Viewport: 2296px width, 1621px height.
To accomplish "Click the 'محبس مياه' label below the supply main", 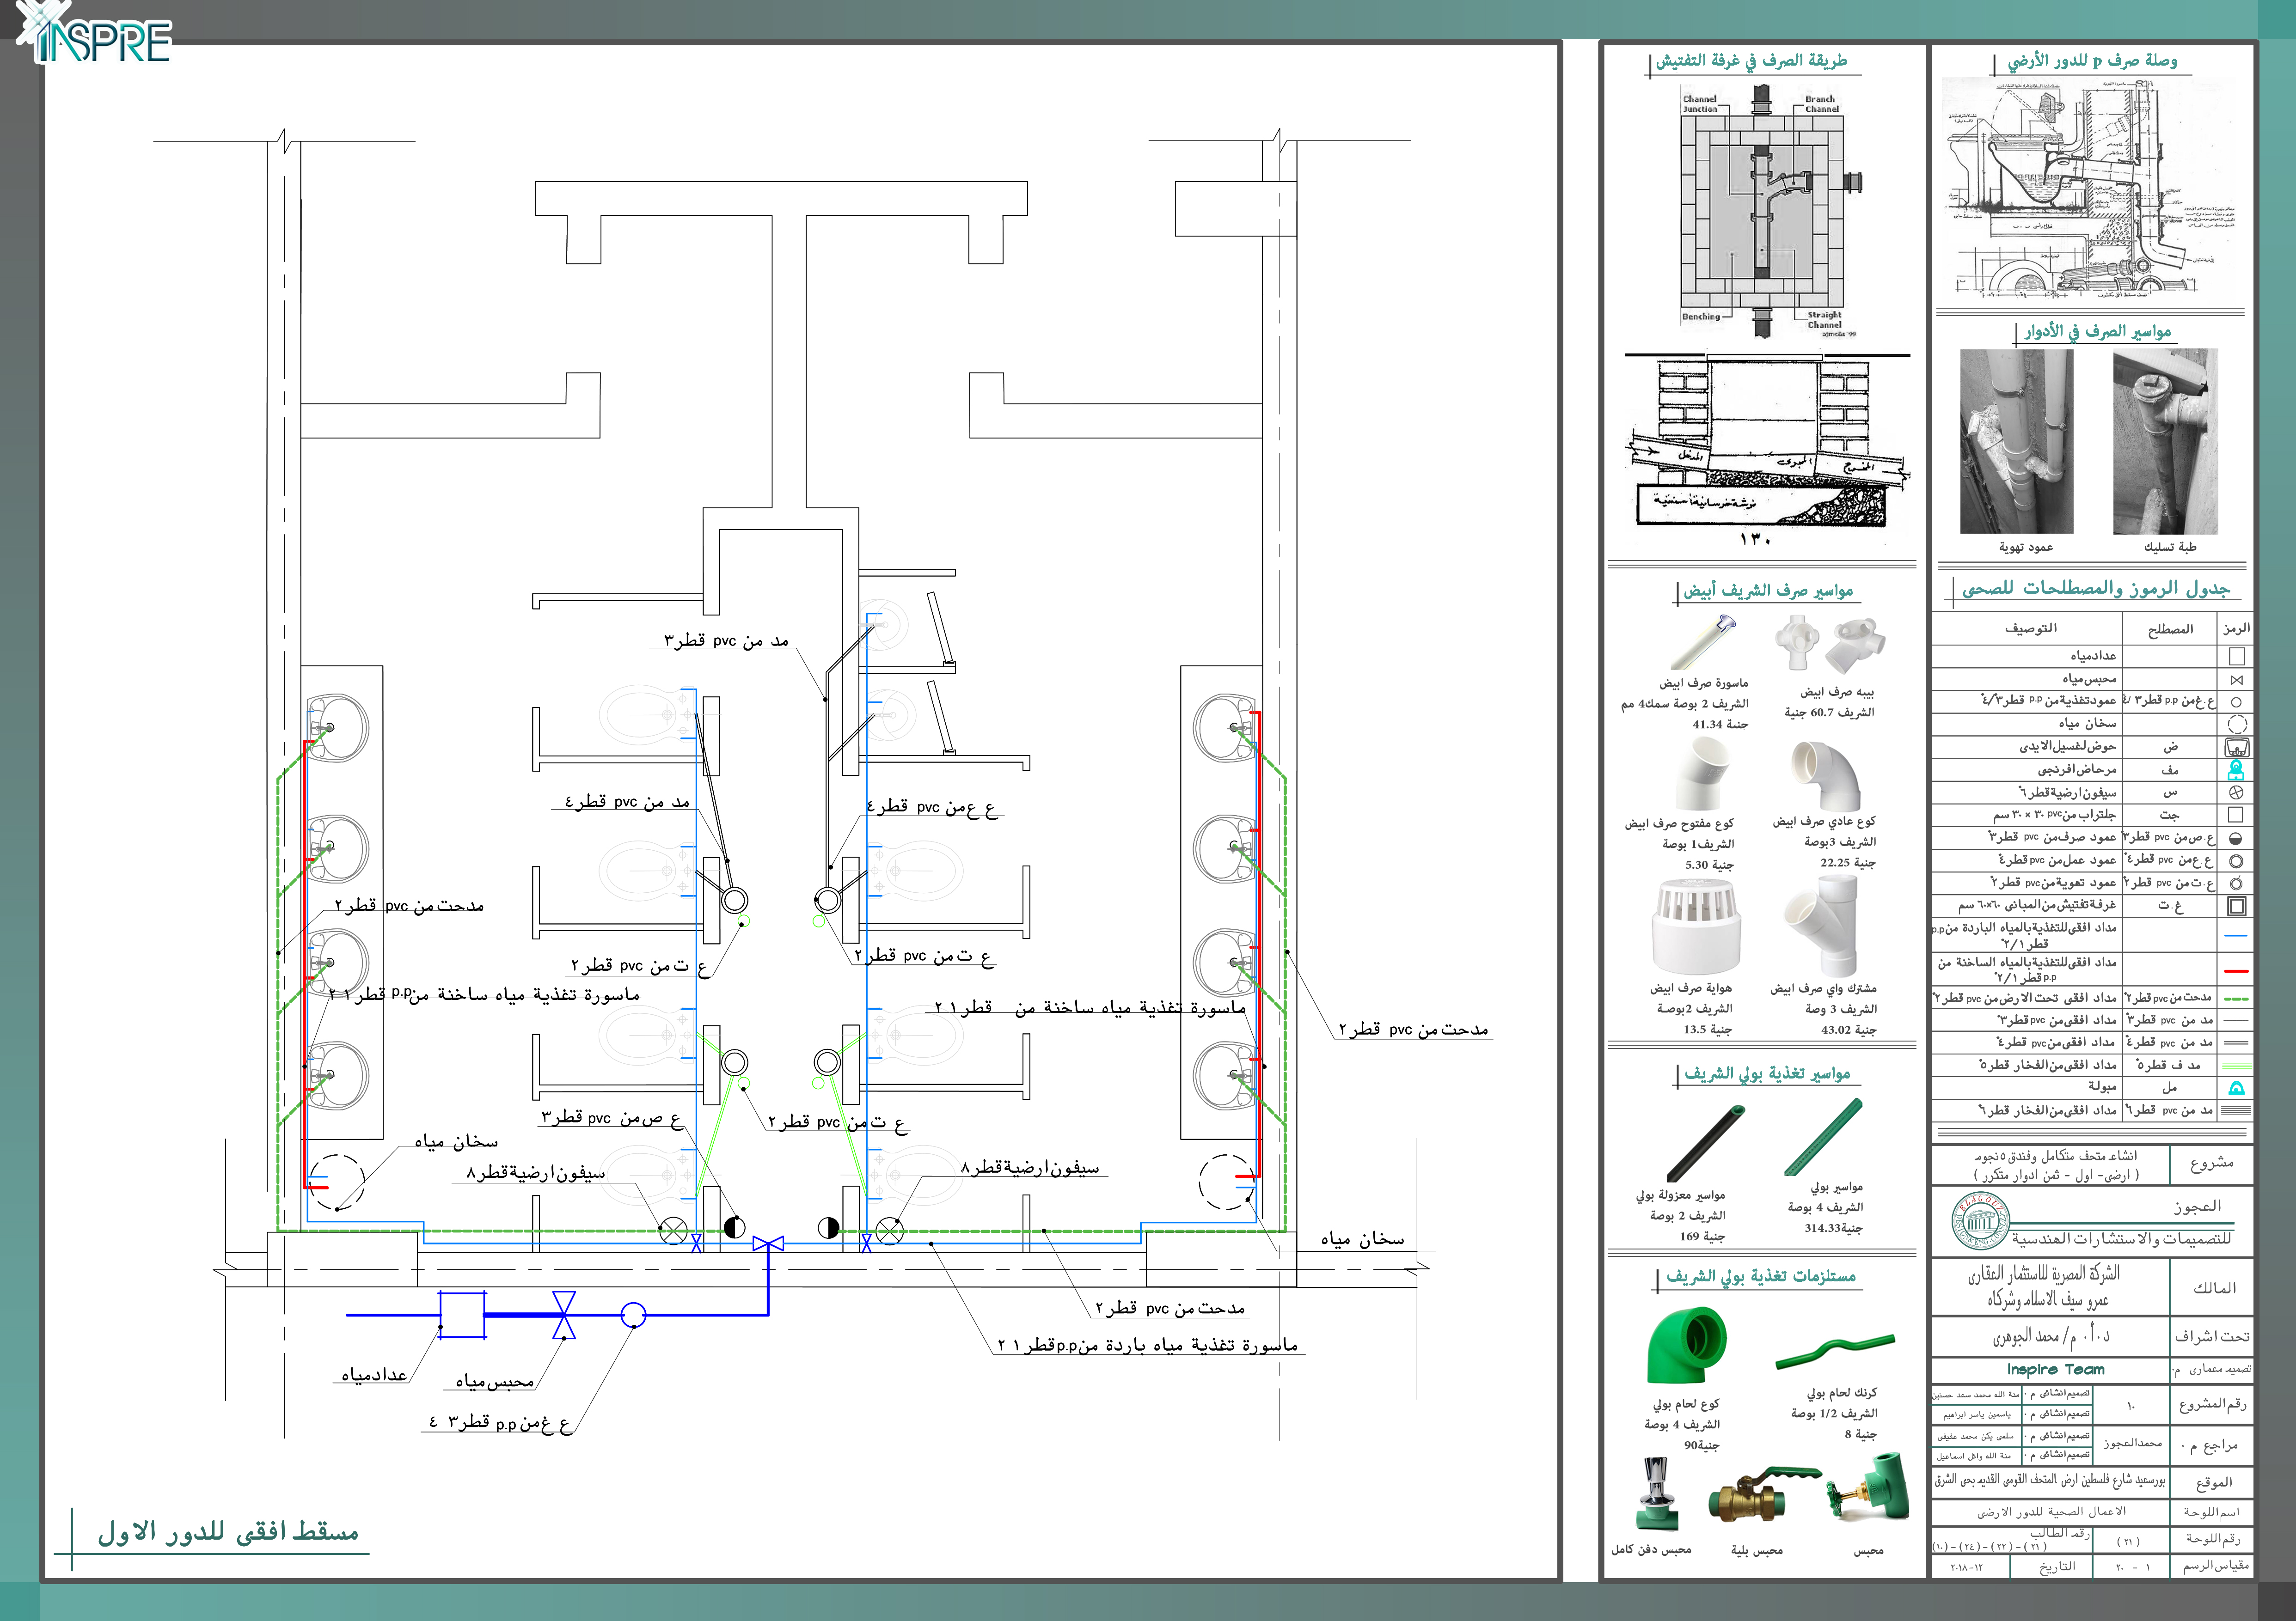I will point(494,1381).
